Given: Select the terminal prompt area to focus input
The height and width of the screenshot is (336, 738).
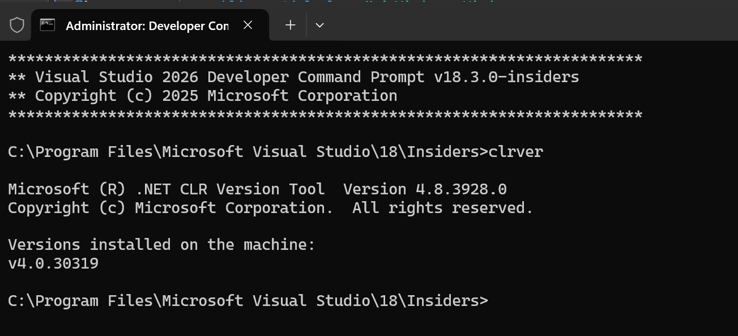Looking at the screenshot, I should tap(498, 300).
